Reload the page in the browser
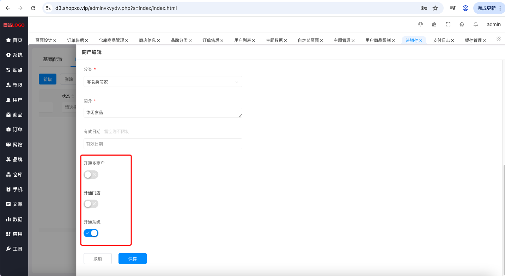This screenshot has height=276, width=505. 33,8
